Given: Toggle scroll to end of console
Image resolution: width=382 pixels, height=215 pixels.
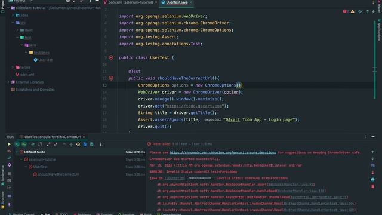Looking at the screenshot, I should tap(372, 173).
